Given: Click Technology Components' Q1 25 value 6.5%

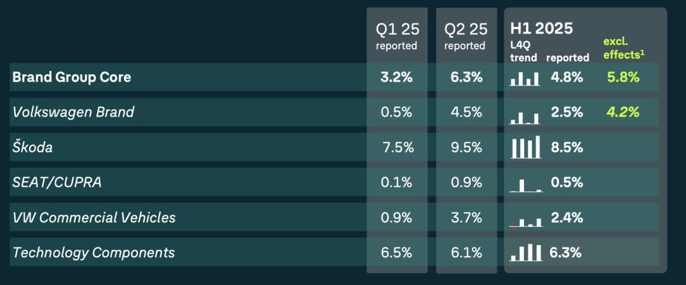Looking at the screenshot, I should coord(396,253).
